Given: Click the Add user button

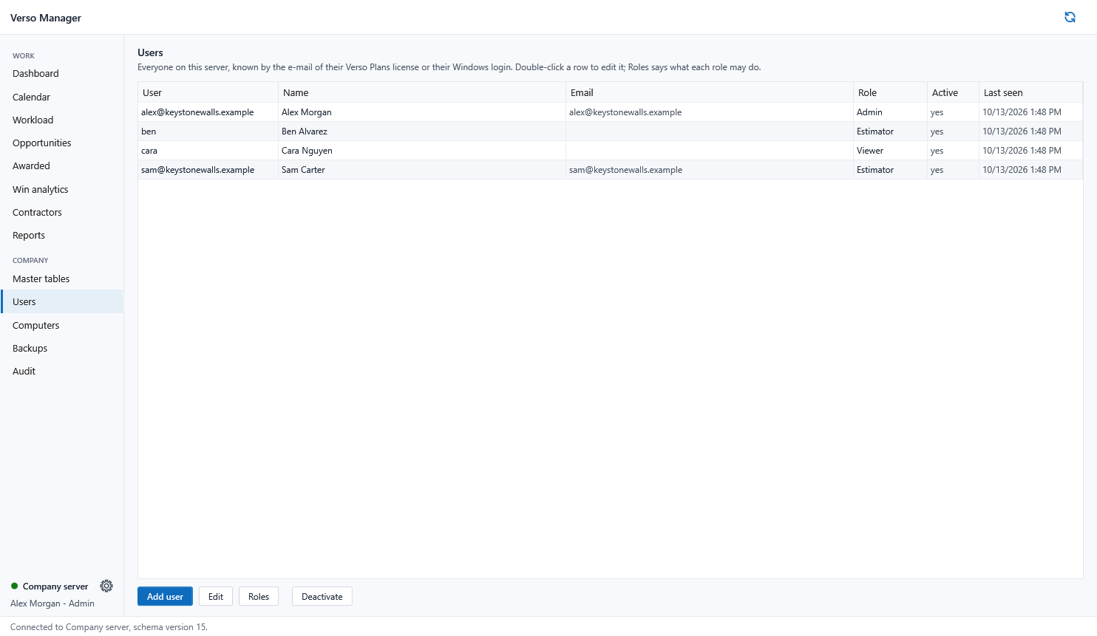Looking at the screenshot, I should click(165, 596).
